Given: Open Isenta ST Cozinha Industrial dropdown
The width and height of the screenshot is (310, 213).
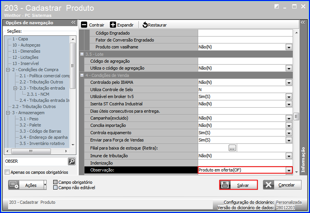Looking at the screenshot, I should tap(289, 104).
